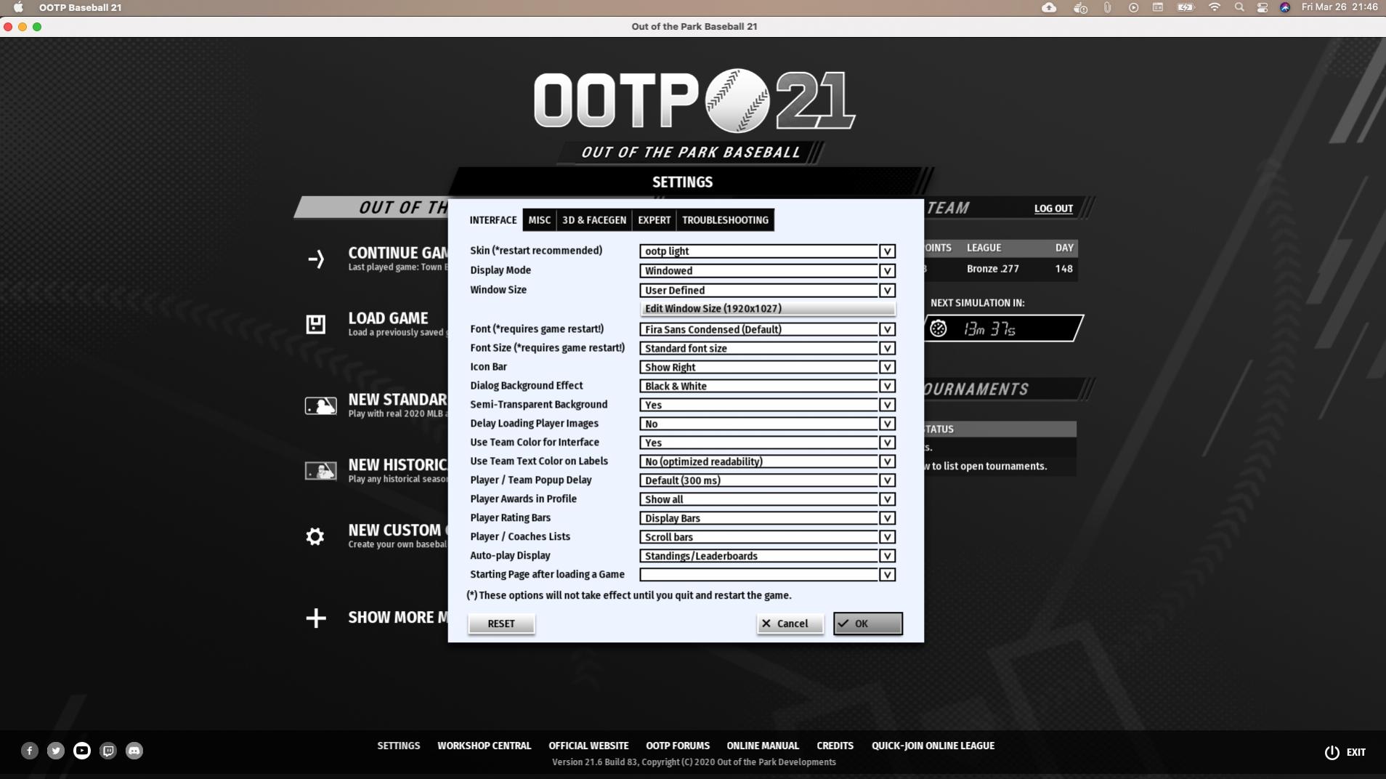Image resolution: width=1386 pixels, height=779 pixels.
Task: Expand the Player / Coaches Lists dropdown
Action: pos(887,538)
